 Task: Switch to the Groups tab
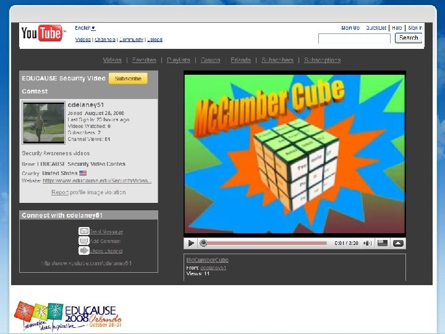(211, 60)
